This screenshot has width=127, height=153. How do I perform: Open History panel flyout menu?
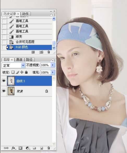point(54,15)
